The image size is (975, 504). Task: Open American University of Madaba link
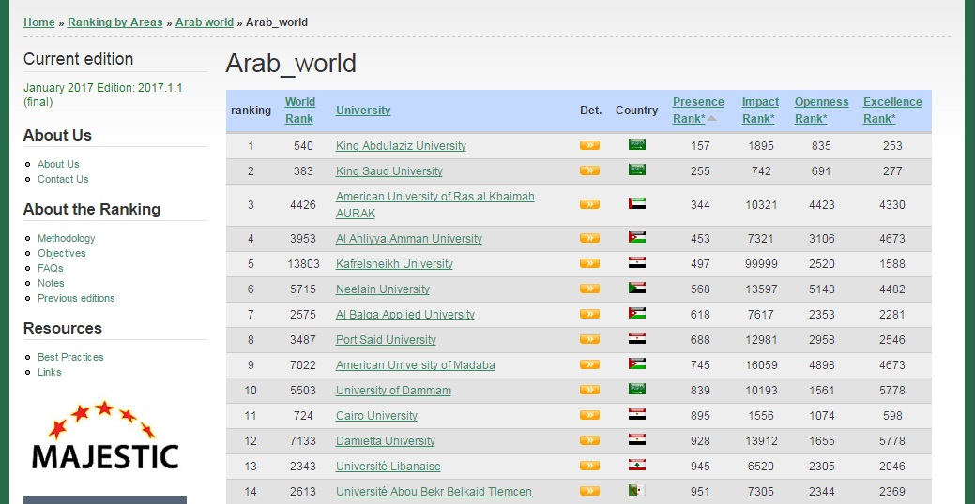coord(416,365)
